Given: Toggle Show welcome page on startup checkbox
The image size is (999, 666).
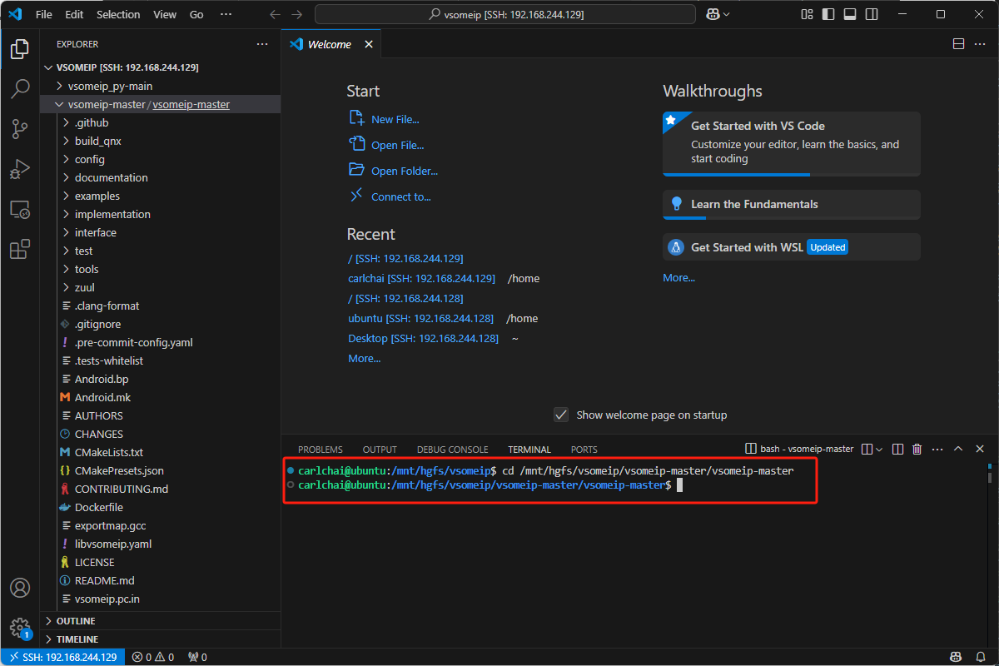Looking at the screenshot, I should point(561,415).
